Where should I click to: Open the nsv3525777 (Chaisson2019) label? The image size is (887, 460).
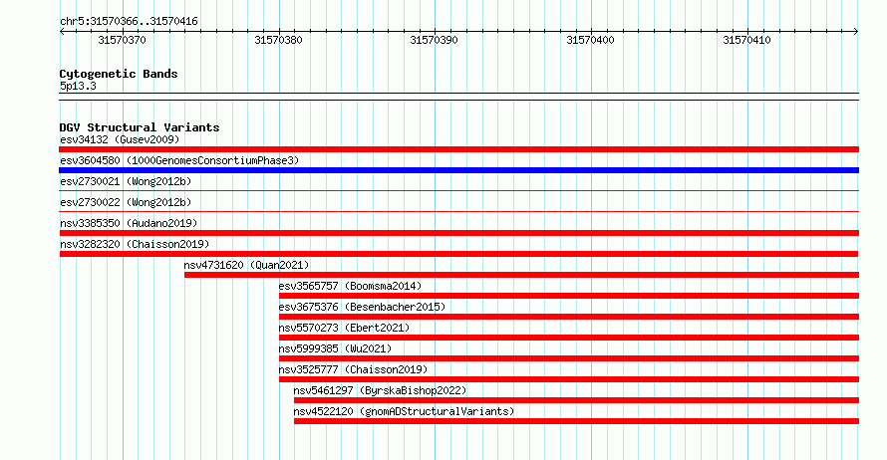pyautogui.click(x=354, y=369)
